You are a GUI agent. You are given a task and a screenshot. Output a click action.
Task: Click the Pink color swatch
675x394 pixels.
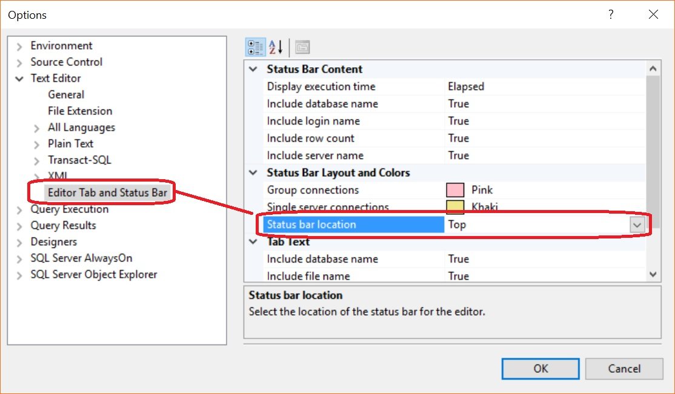[x=455, y=189]
